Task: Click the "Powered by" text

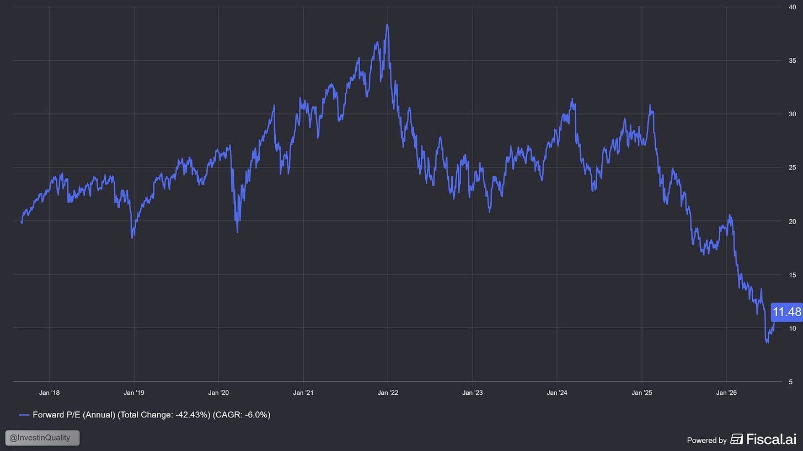Action: click(706, 440)
